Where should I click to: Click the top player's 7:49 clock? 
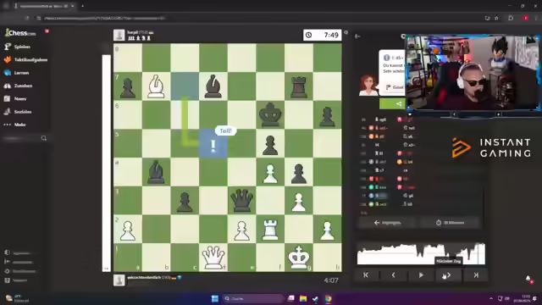[322, 35]
